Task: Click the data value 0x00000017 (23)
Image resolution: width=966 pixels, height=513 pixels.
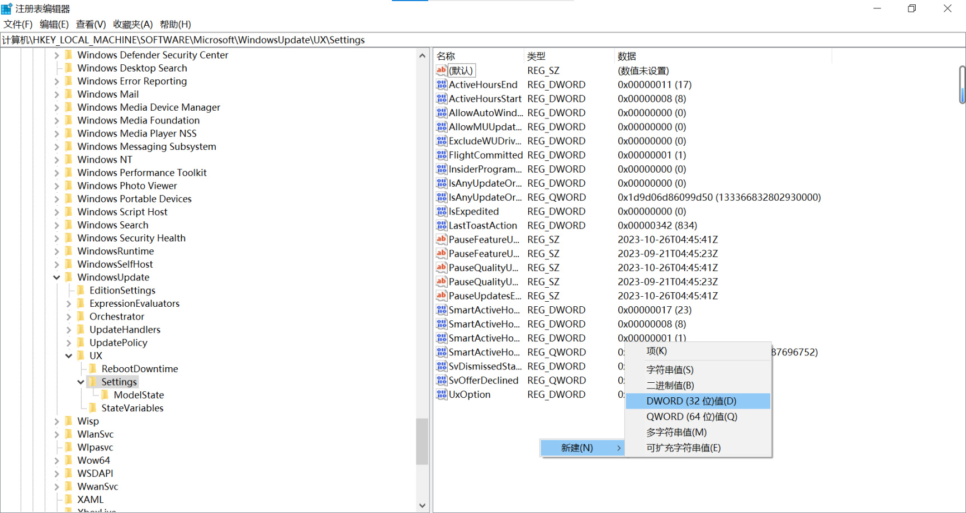Action: (x=655, y=310)
